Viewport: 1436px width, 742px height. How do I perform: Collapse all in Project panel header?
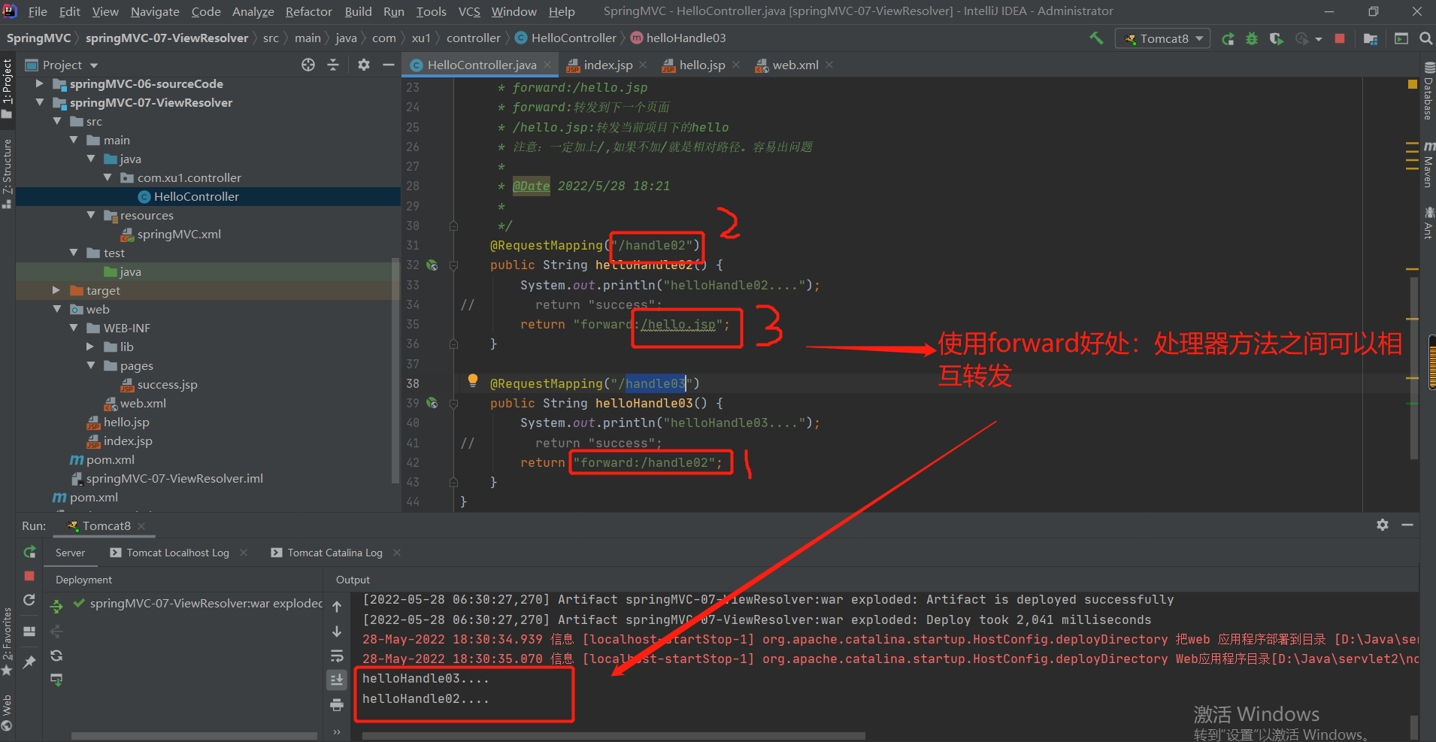pyautogui.click(x=333, y=65)
